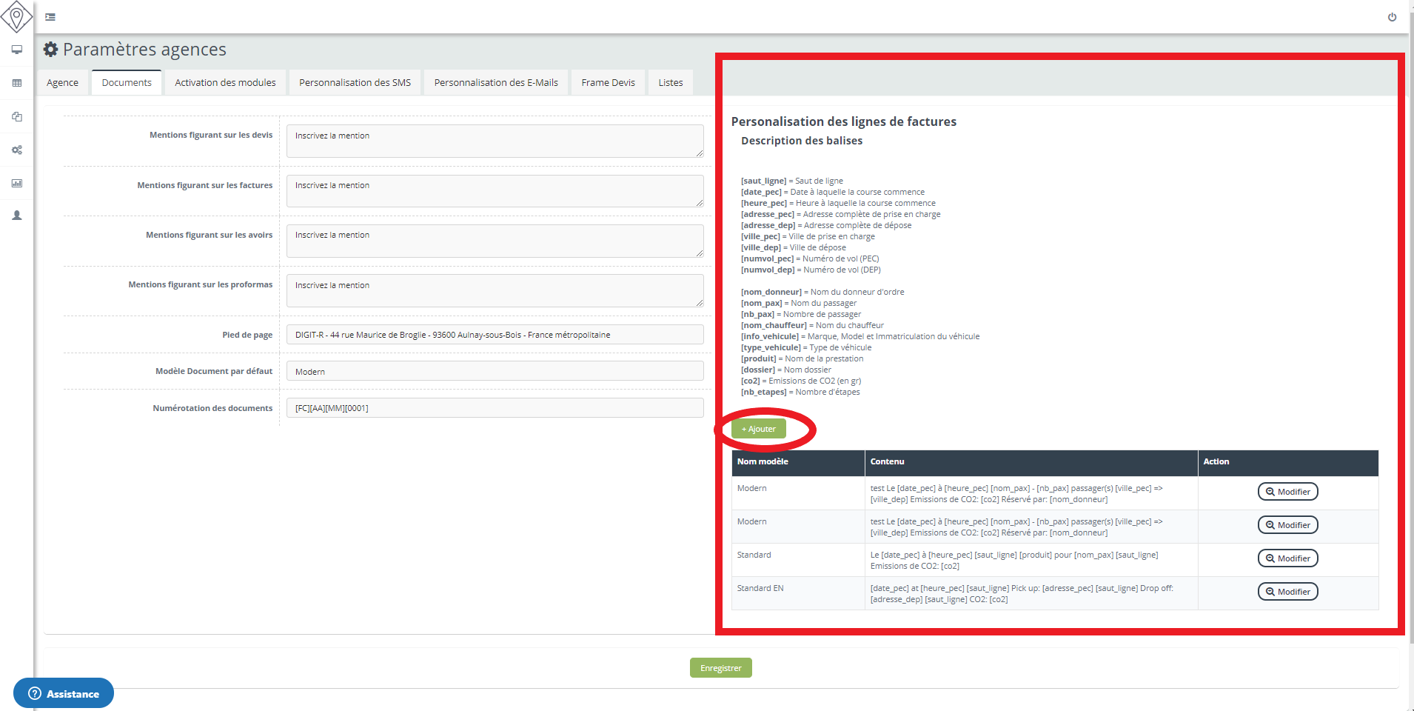
Task: Open the Assistance help widget
Action: pos(64,693)
